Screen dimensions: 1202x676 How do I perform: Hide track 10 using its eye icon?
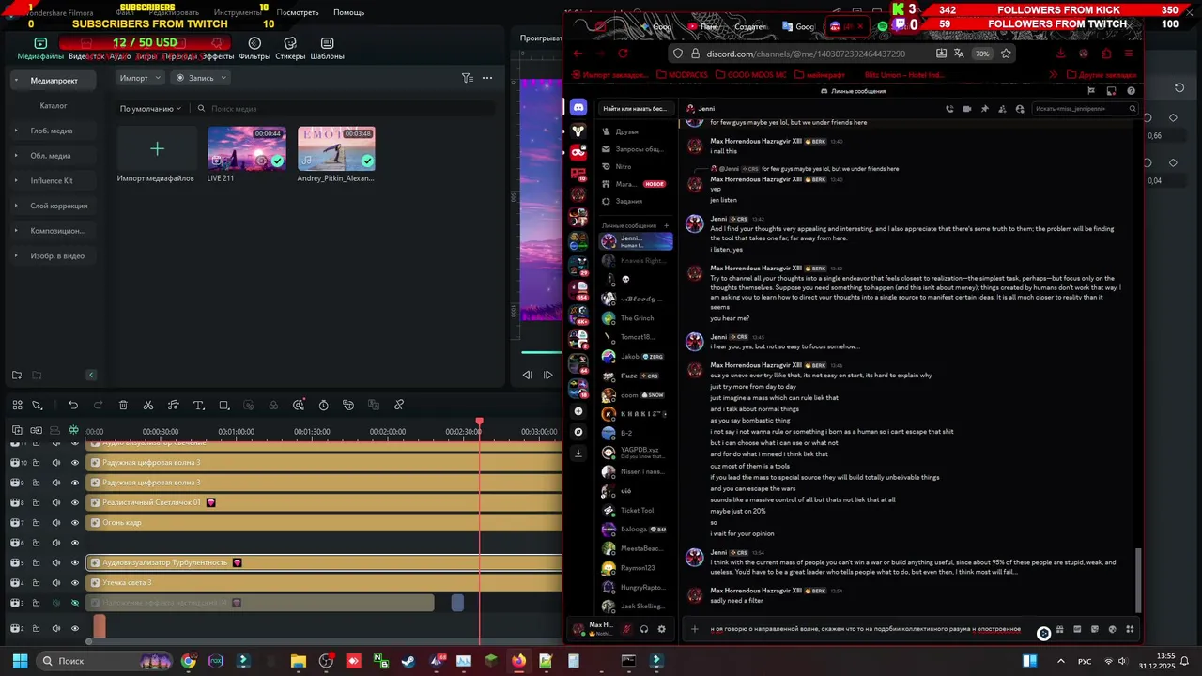pos(75,462)
